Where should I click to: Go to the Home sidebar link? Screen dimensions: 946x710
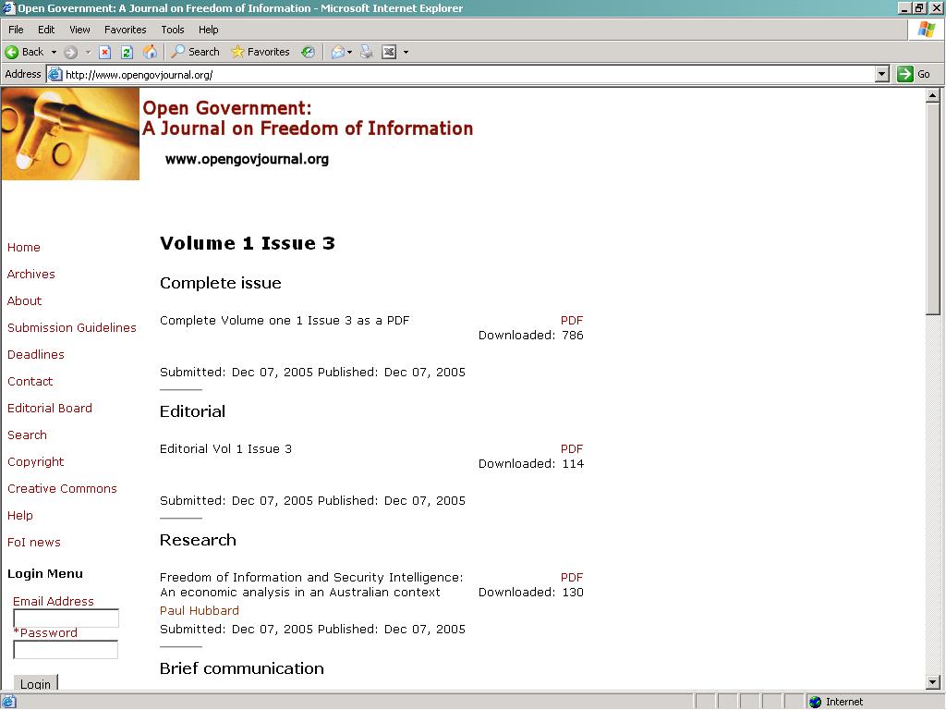coord(23,248)
